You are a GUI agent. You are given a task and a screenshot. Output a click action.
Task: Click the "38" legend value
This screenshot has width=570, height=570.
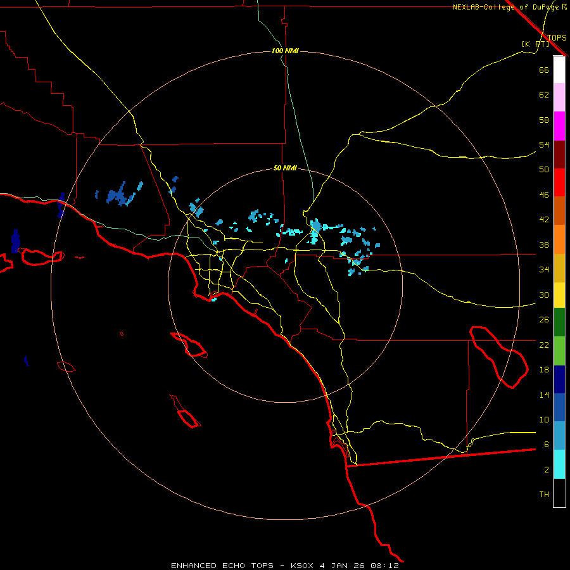[x=544, y=244]
